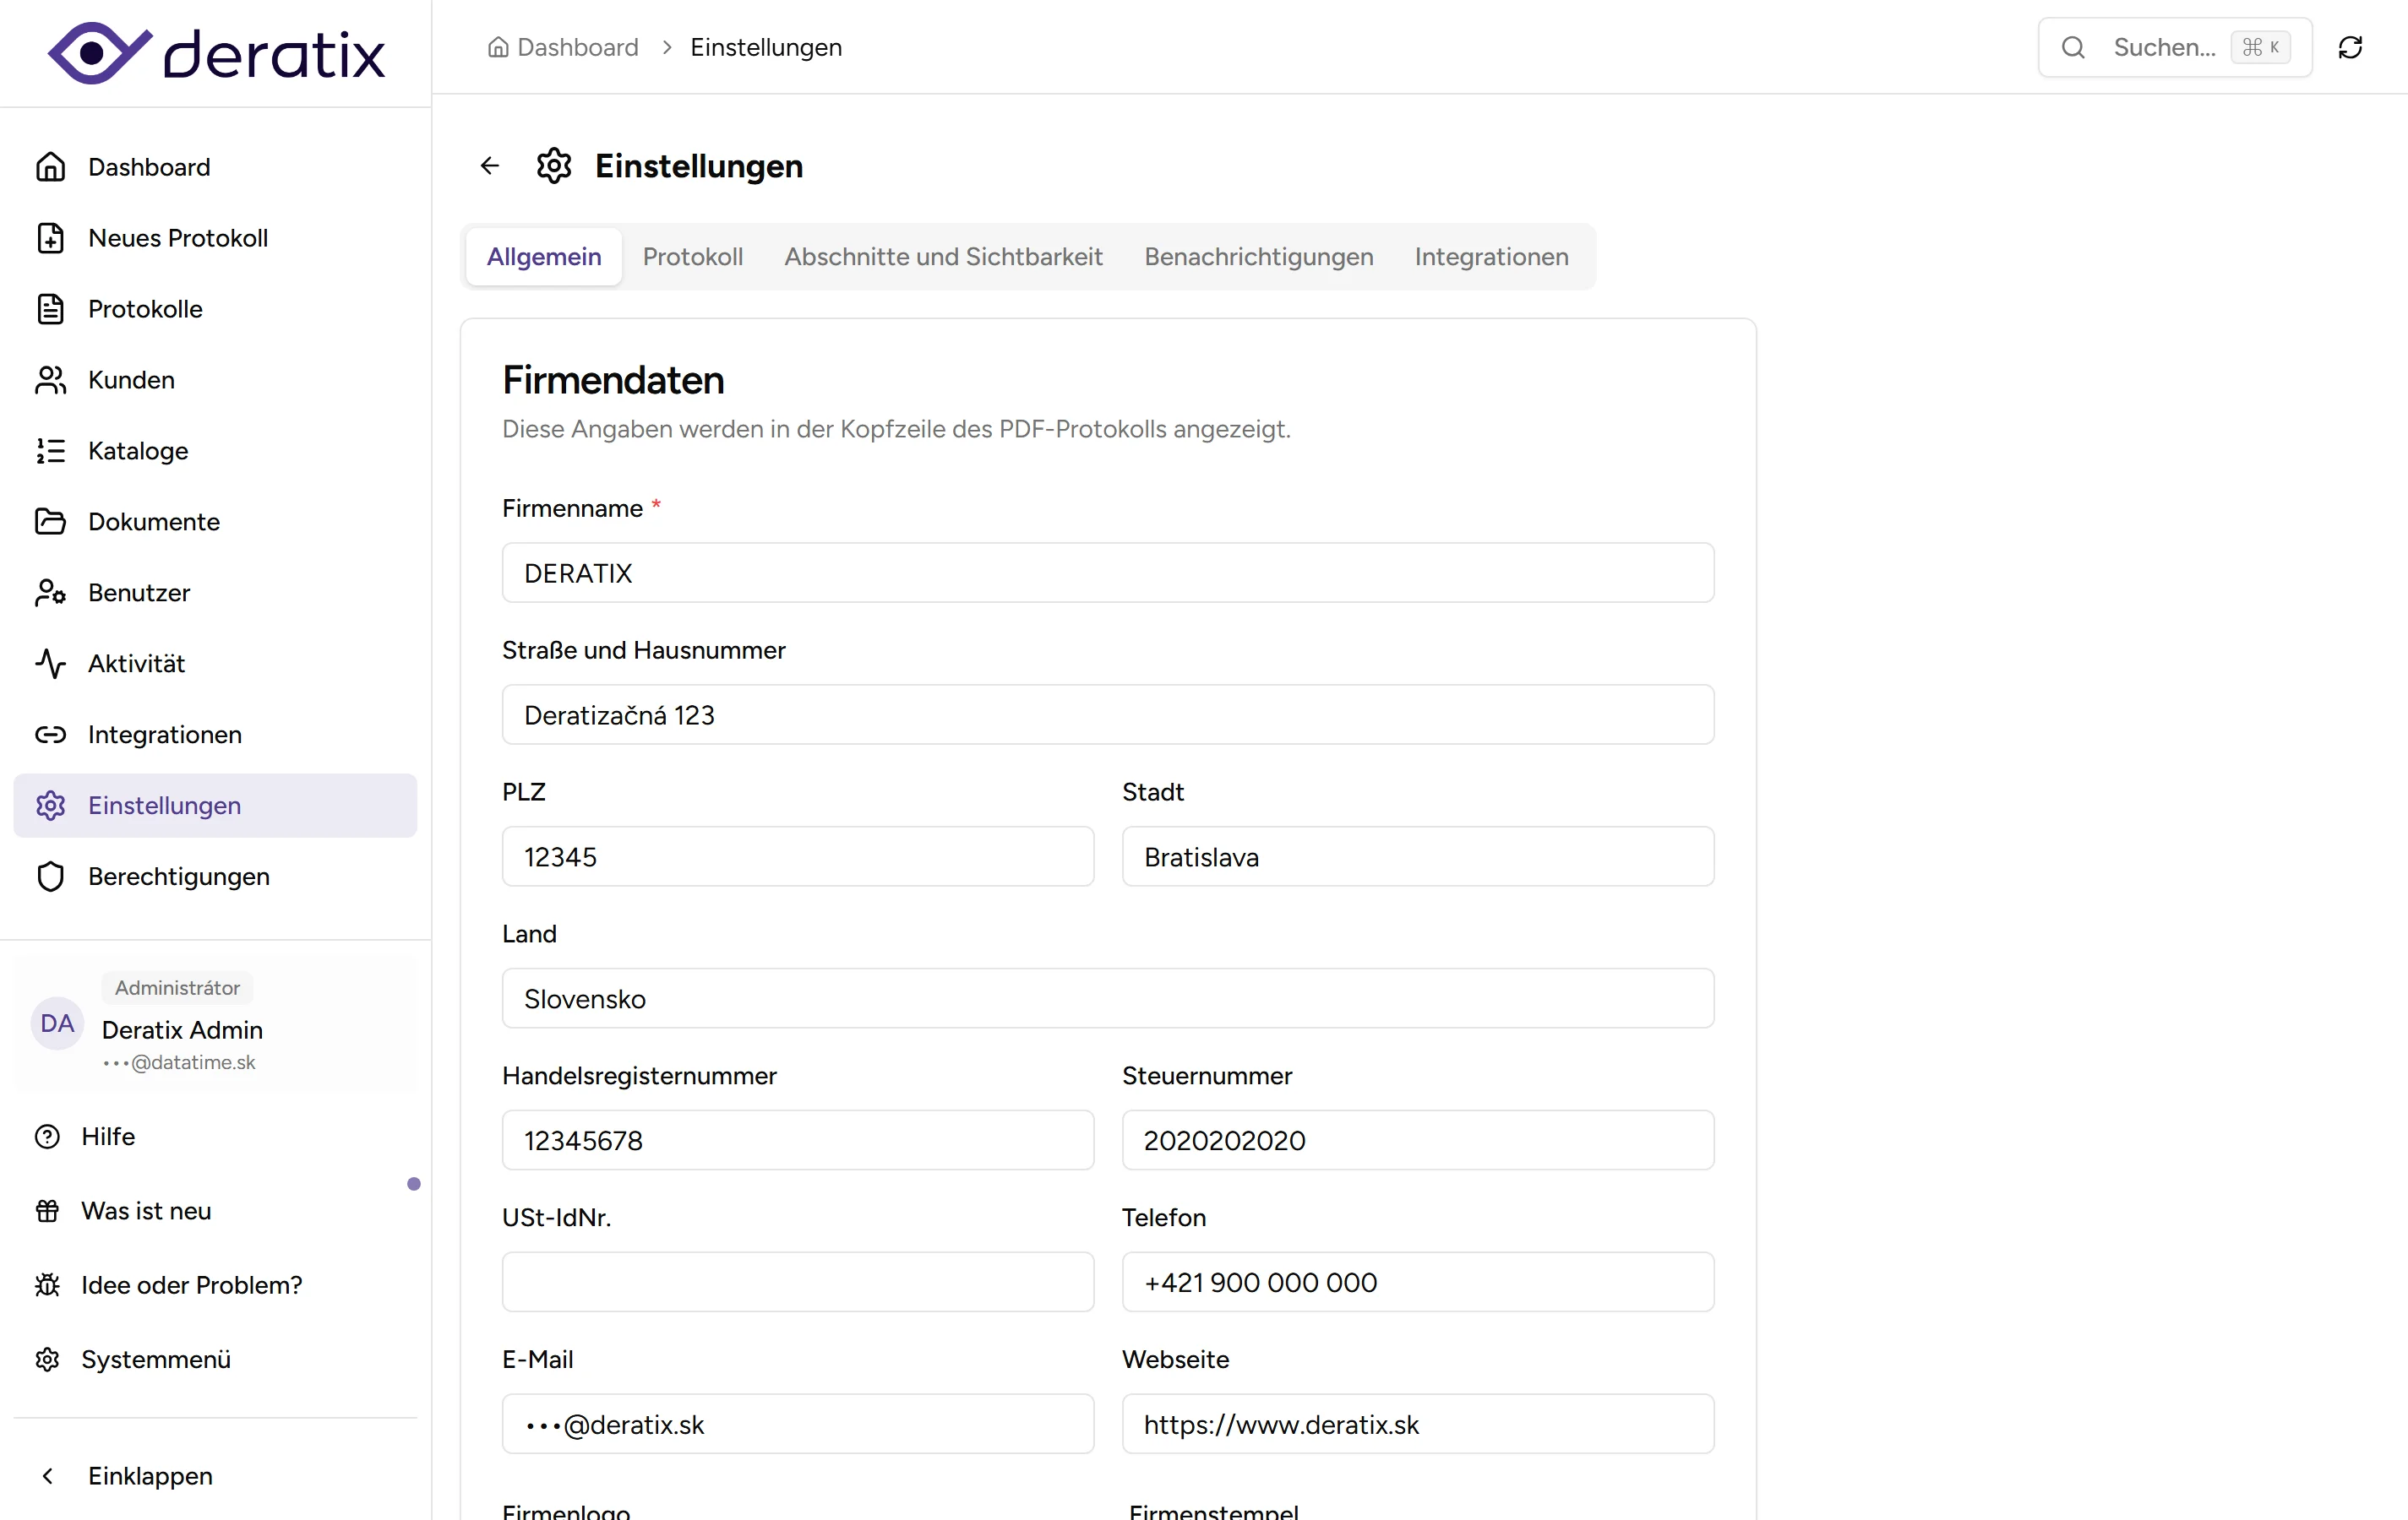This screenshot has width=2408, height=1520.
Task: Navigate to Dashboard via breadcrumb
Action: [578, 47]
